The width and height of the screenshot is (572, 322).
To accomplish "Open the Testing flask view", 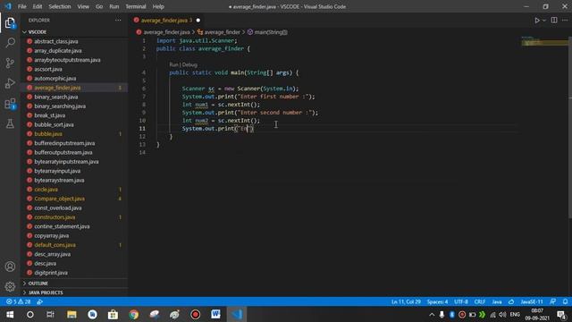I will pos(10,123).
